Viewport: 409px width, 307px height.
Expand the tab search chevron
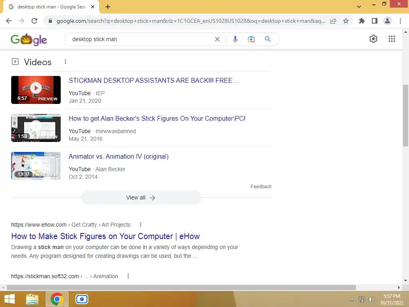tap(359, 7)
